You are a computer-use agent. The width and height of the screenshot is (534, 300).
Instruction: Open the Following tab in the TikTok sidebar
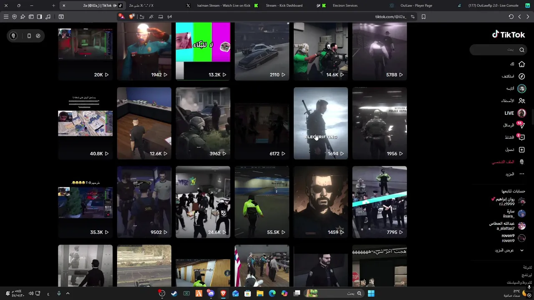click(x=516, y=88)
